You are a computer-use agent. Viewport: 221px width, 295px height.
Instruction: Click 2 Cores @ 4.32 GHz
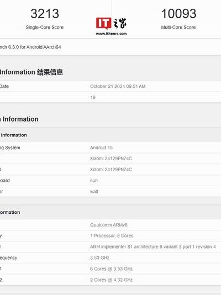coord(112,280)
